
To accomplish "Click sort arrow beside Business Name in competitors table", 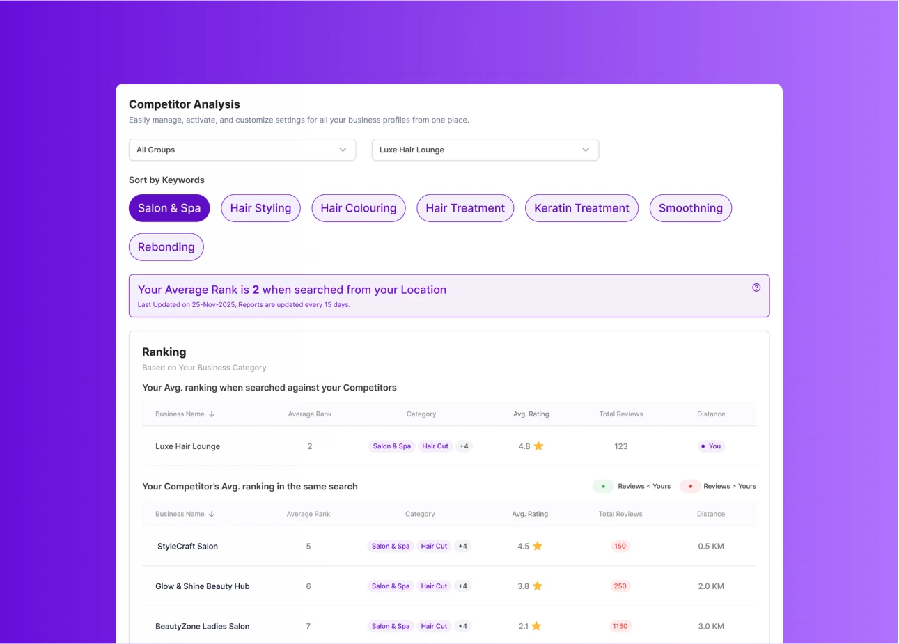I will point(212,514).
